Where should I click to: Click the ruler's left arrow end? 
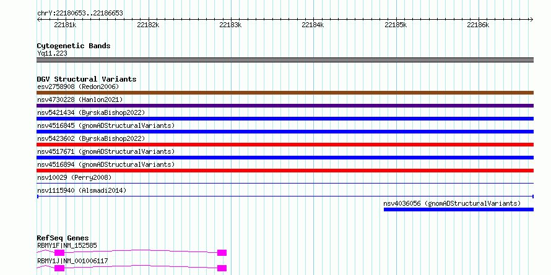pyautogui.click(x=38, y=19)
